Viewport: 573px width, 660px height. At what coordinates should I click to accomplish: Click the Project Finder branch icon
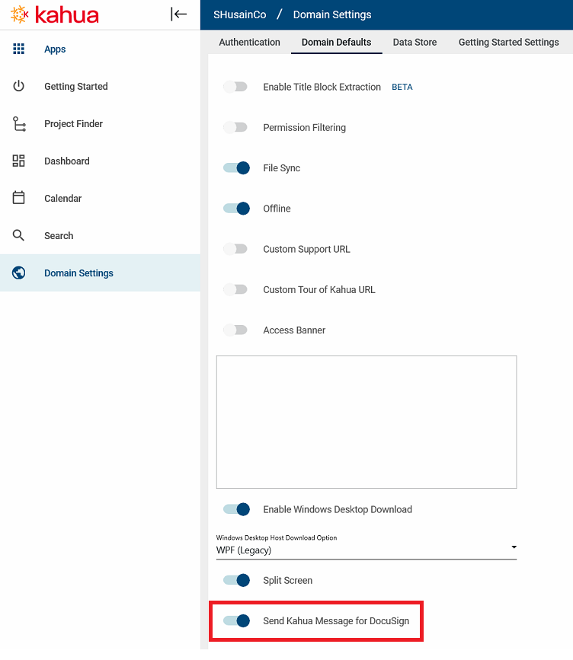pos(19,124)
